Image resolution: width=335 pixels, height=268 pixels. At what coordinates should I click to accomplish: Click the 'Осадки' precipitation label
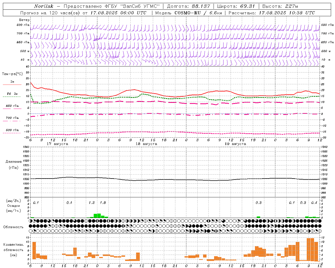click(14, 206)
